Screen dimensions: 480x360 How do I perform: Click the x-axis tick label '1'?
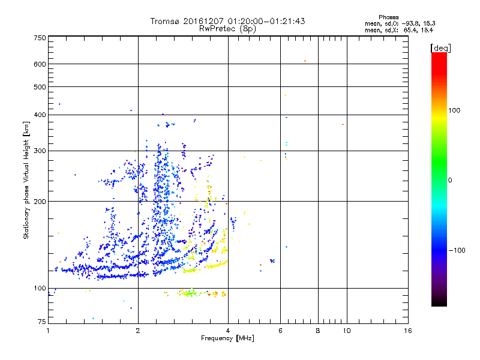pos(48,331)
